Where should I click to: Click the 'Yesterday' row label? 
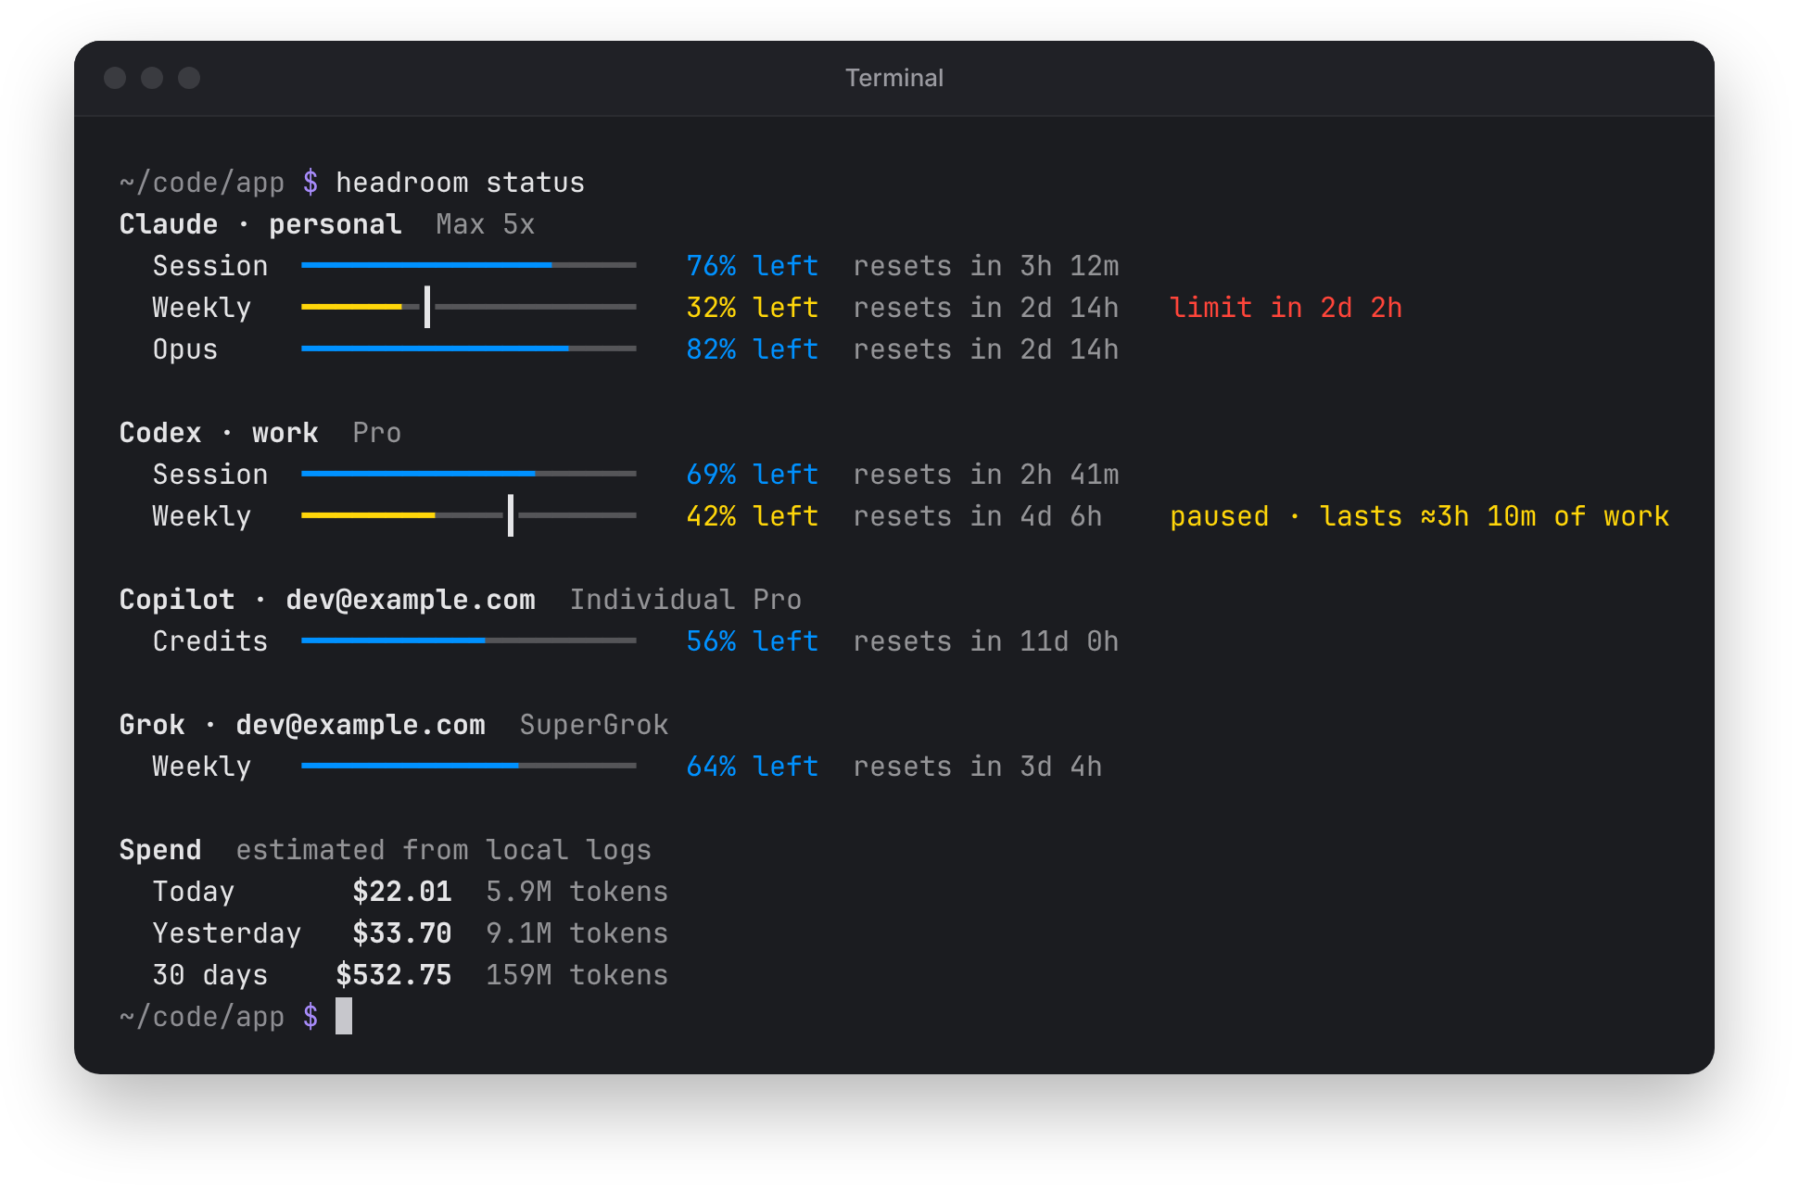coord(227,933)
